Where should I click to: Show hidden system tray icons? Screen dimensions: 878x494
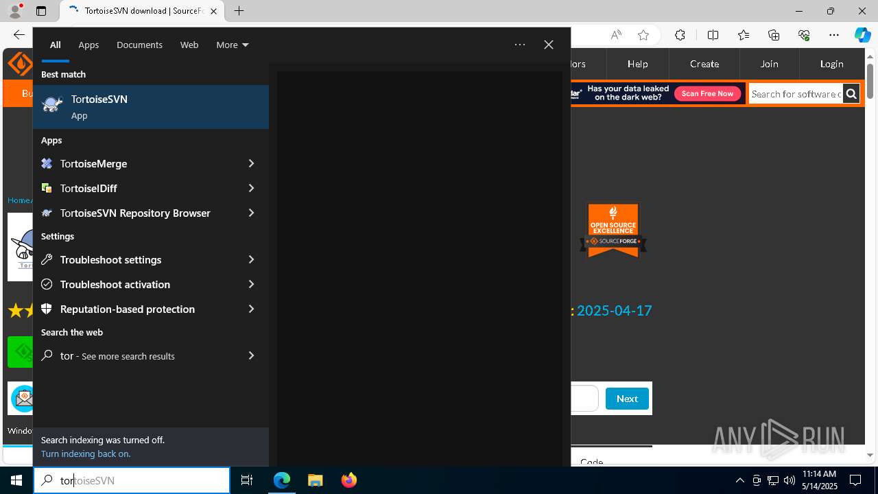tap(739, 480)
